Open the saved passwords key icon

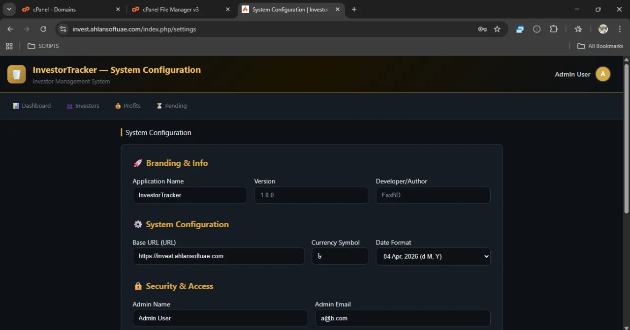482,29
